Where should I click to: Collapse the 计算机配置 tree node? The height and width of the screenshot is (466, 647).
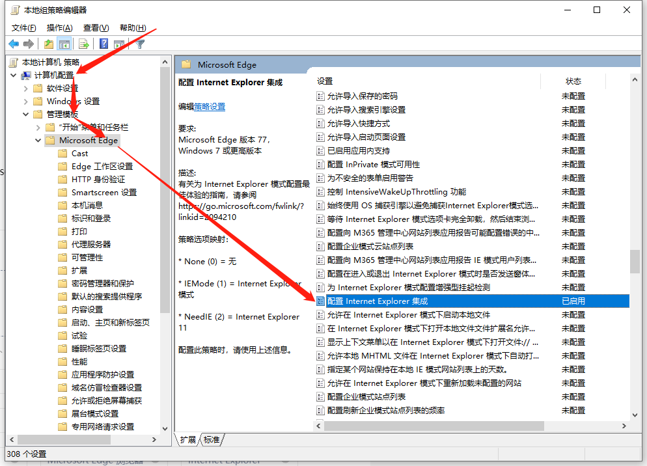point(14,75)
